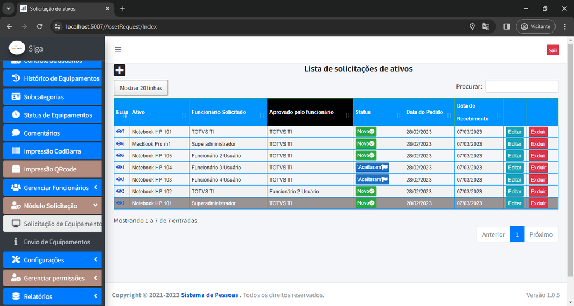Open Solicitação de Equipamento menu item
Viewport: 574px width, 306px height.
pyautogui.click(x=53, y=224)
